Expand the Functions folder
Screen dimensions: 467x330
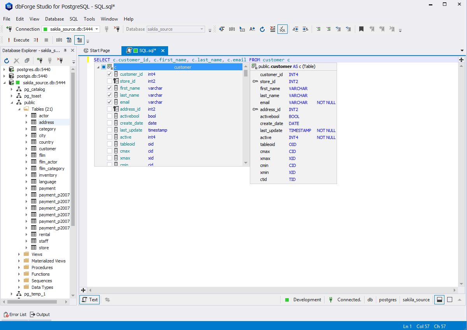tap(19, 274)
